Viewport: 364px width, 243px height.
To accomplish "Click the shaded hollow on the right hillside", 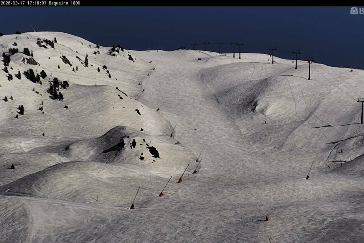I will pos(251,106).
